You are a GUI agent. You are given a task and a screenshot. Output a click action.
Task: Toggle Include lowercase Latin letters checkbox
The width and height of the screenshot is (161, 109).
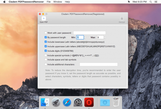(46, 42)
